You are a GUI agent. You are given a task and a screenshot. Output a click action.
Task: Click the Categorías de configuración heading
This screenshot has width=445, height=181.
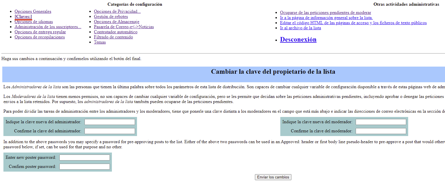(135, 4)
